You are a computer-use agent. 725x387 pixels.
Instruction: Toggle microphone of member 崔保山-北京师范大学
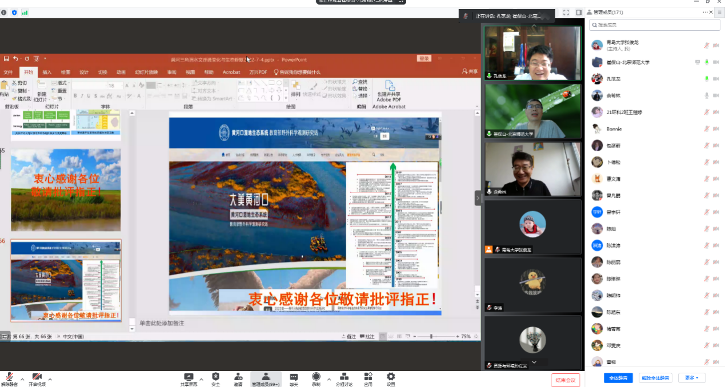pyautogui.click(x=707, y=62)
